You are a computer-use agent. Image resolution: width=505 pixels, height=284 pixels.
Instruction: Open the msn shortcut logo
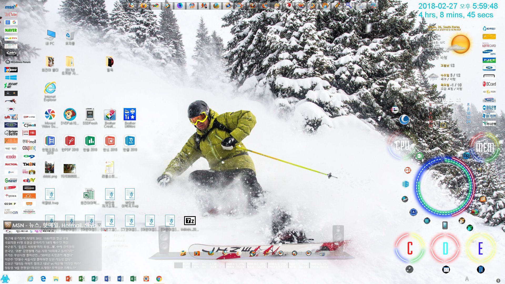pos(11,7)
